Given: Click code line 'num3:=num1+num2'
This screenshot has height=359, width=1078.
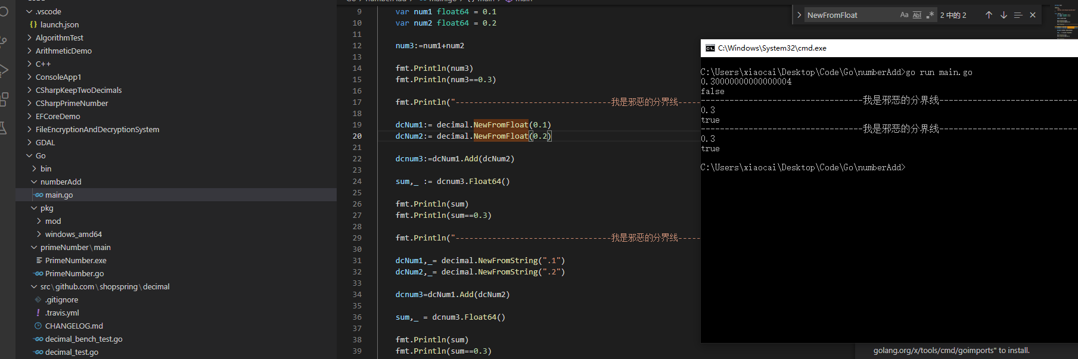Looking at the screenshot, I should (x=430, y=45).
